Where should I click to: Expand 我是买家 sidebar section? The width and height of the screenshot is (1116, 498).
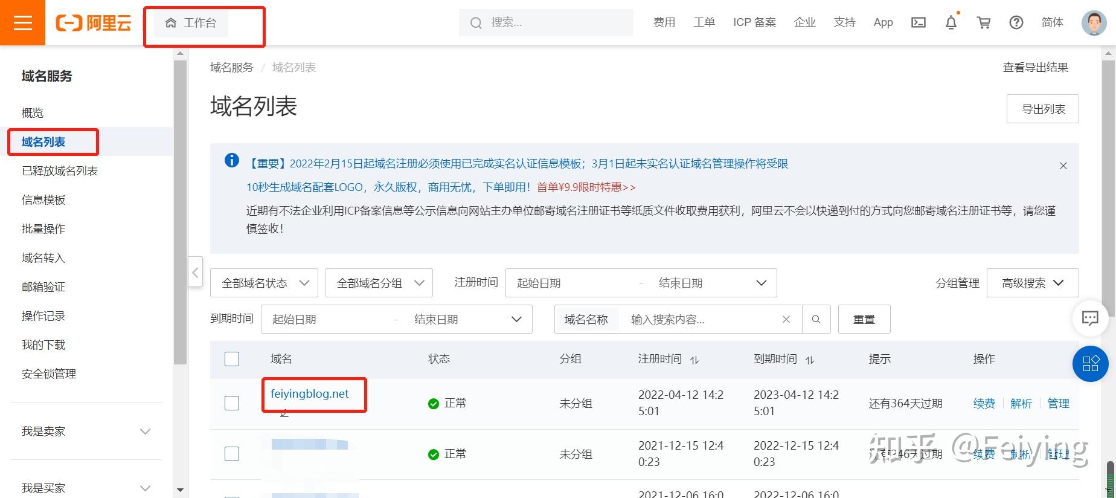pos(86,488)
